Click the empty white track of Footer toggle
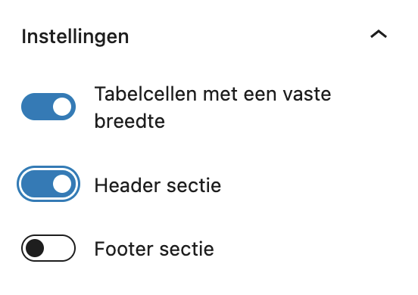The width and height of the screenshot is (418, 295). click(x=59, y=248)
